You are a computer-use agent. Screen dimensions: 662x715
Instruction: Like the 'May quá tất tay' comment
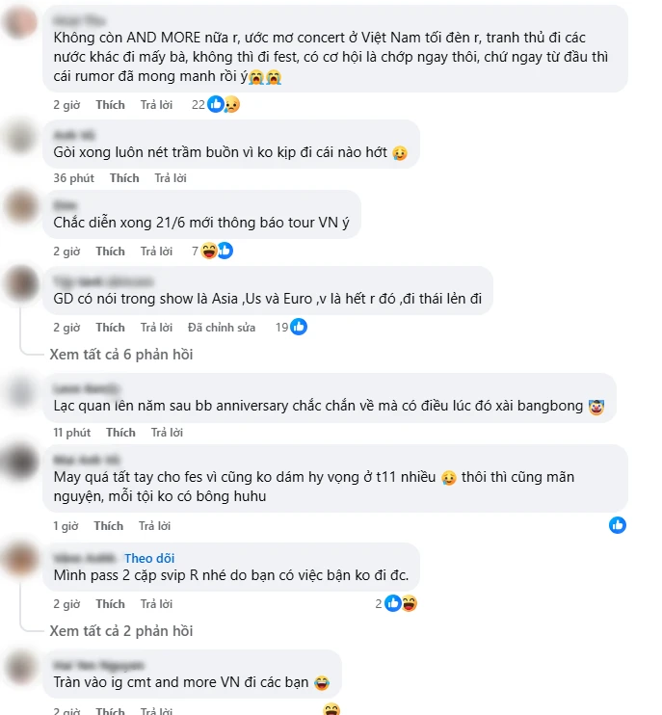[x=109, y=526]
